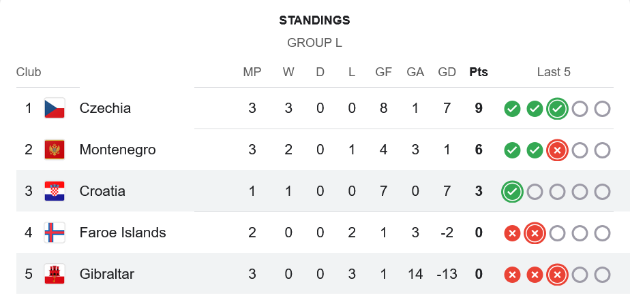The width and height of the screenshot is (630, 306).
Task: Click Faroe Islands' highlighted second loss icon
Action: click(x=535, y=233)
